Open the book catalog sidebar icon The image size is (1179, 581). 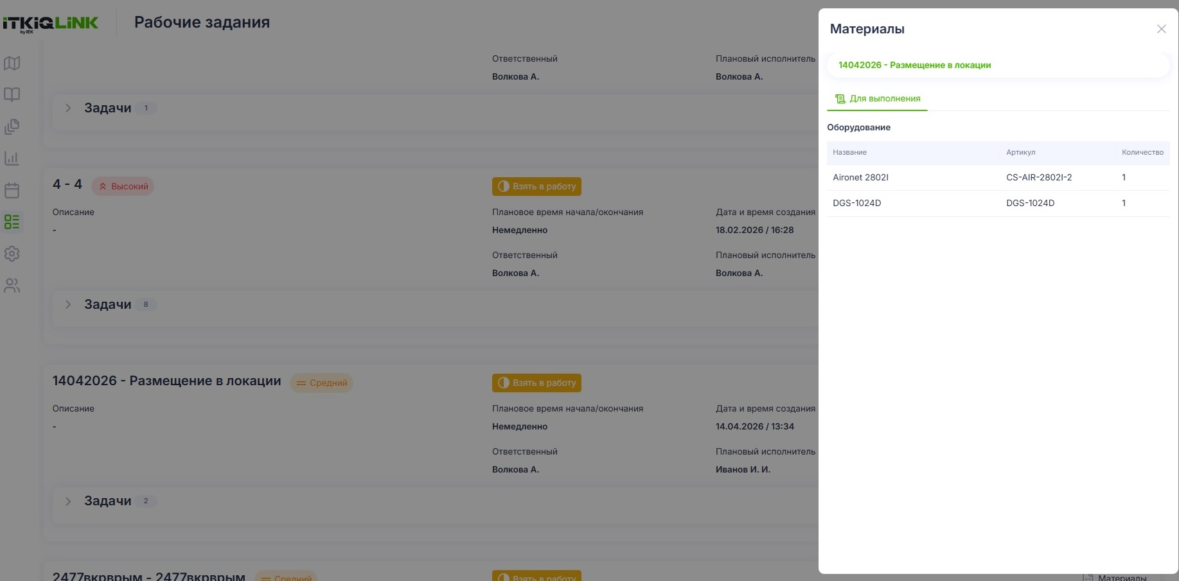click(x=12, y=94)
